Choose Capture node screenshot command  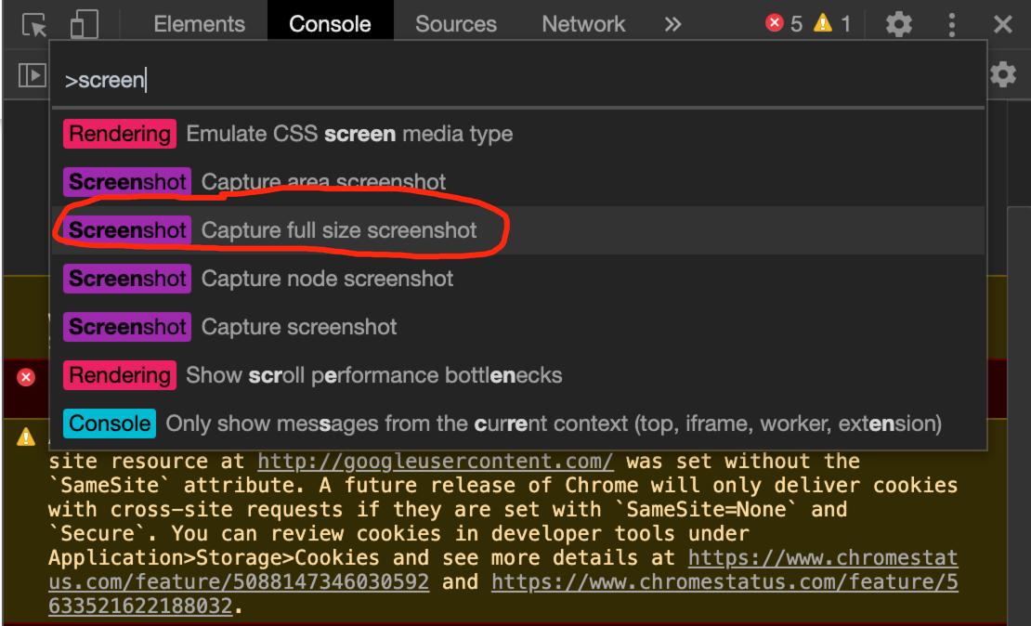click(327, 279)
